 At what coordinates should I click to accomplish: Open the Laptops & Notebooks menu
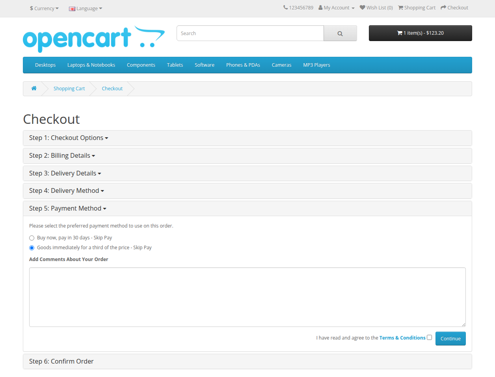[91, 65]
